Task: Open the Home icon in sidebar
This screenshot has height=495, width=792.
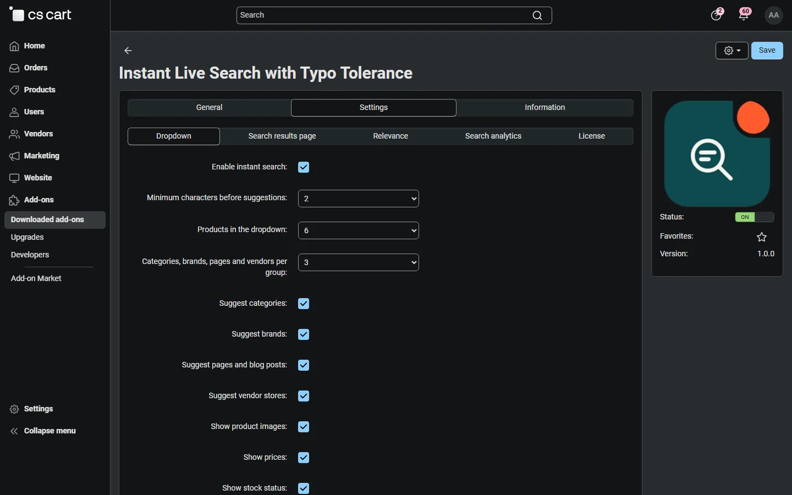Action: tap(14, 46)
